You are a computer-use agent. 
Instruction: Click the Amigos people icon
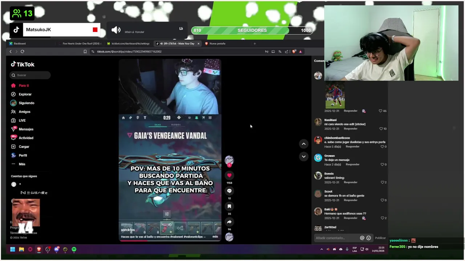coord(13,112)
